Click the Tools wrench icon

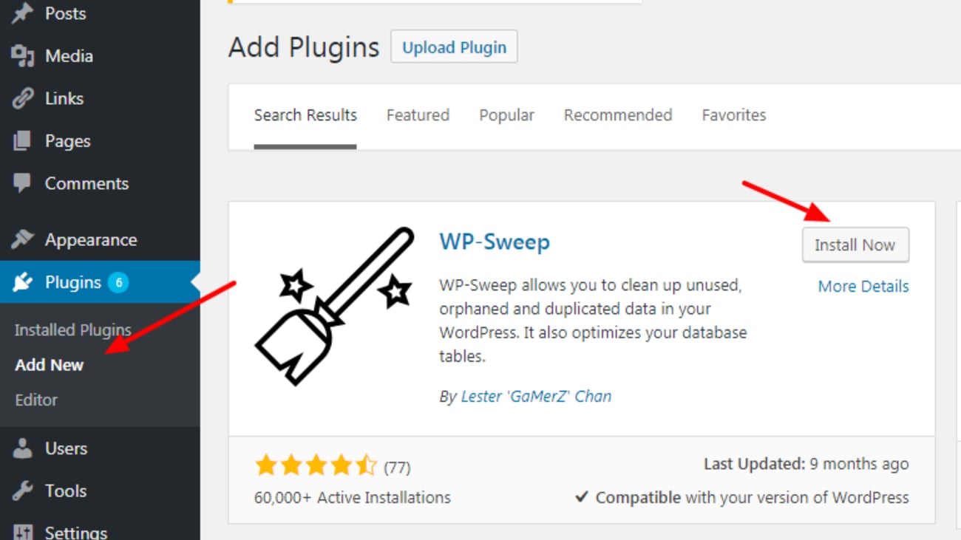coord(23,491)
